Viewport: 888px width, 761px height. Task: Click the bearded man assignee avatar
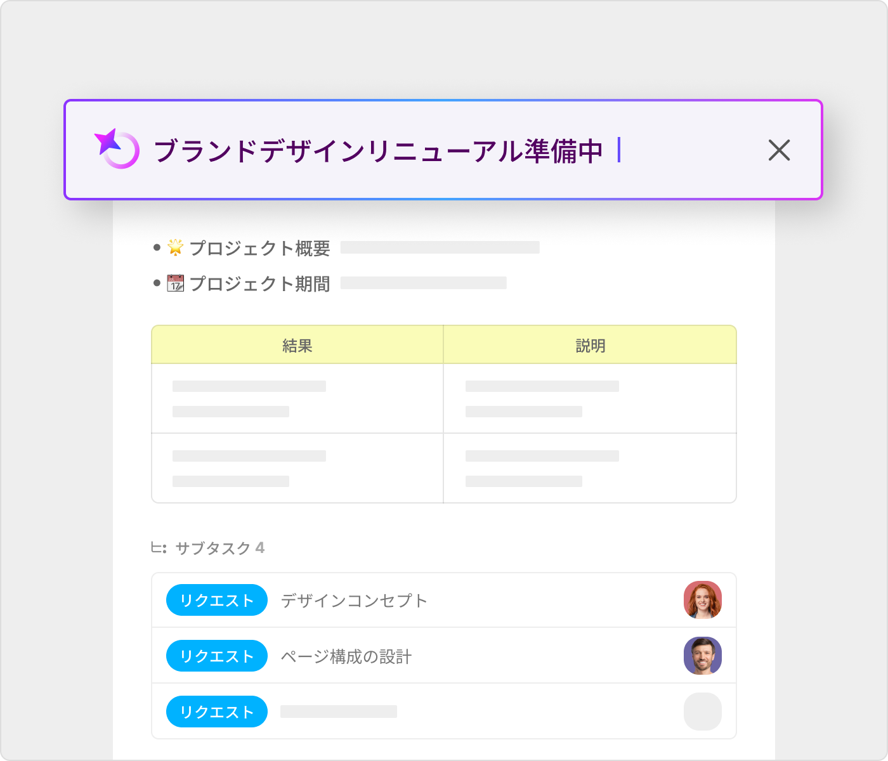pos(703,656)
